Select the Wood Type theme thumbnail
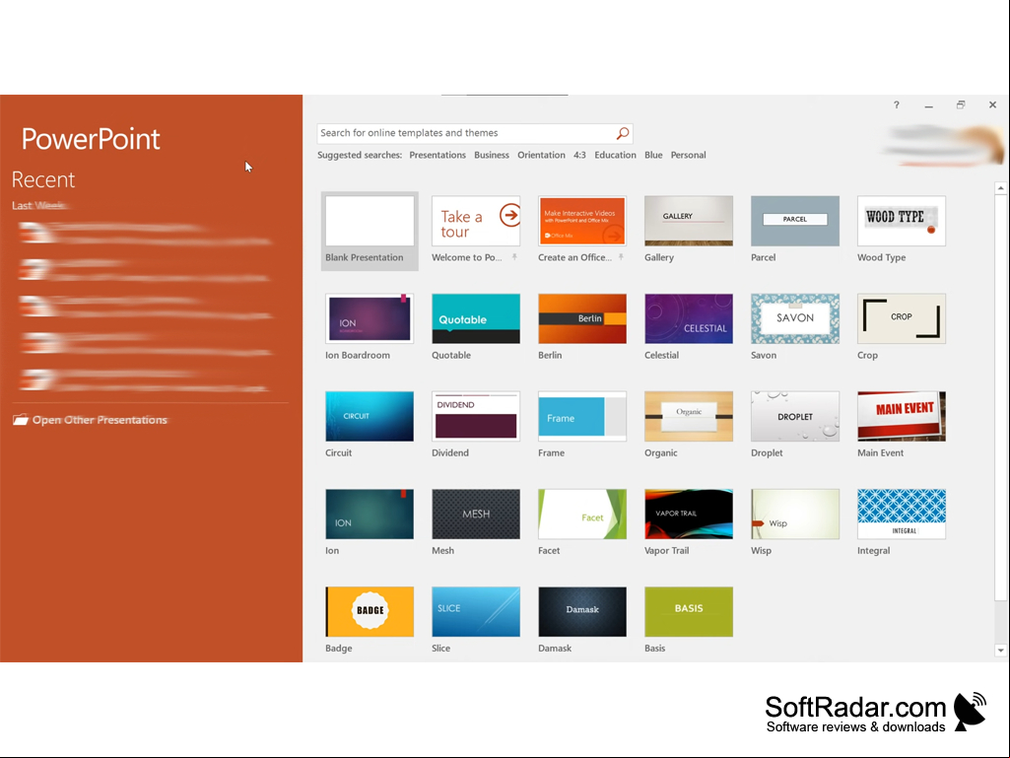This screenshot has height=758, width=1010. (x=902, y=221)
